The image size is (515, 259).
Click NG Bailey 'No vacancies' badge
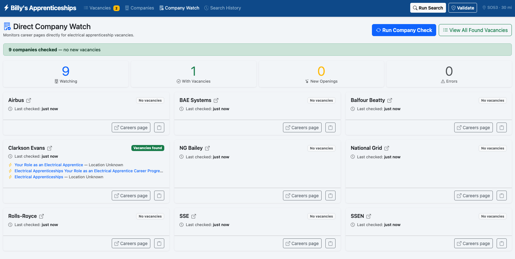click(321, 148)
